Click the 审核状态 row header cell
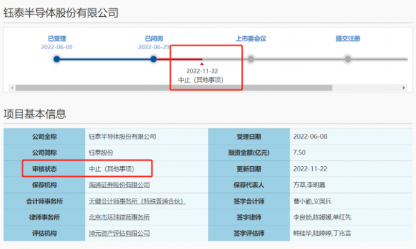The height and width of the screenshot is (249, 416). click(x=45, y=169)
